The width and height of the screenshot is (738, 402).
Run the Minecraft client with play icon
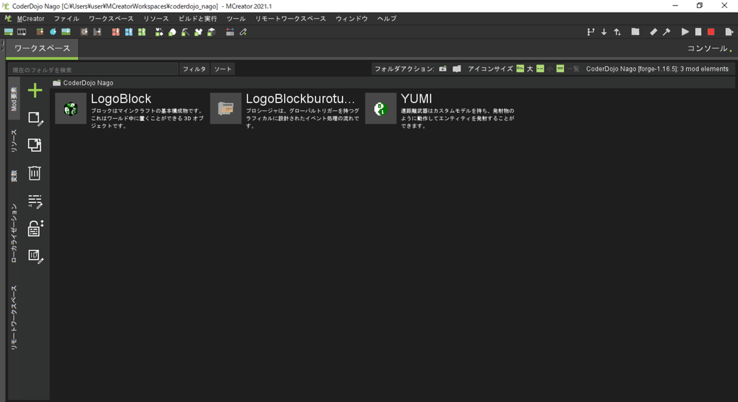(684, 31)
